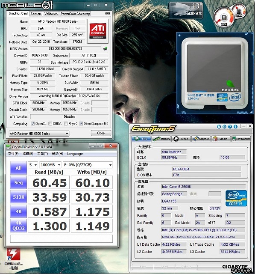The width and height of the screenshot is (255, 274).
Task: Switch to the PowerColor Giveaway tab
Action: (x=75, y=14)
